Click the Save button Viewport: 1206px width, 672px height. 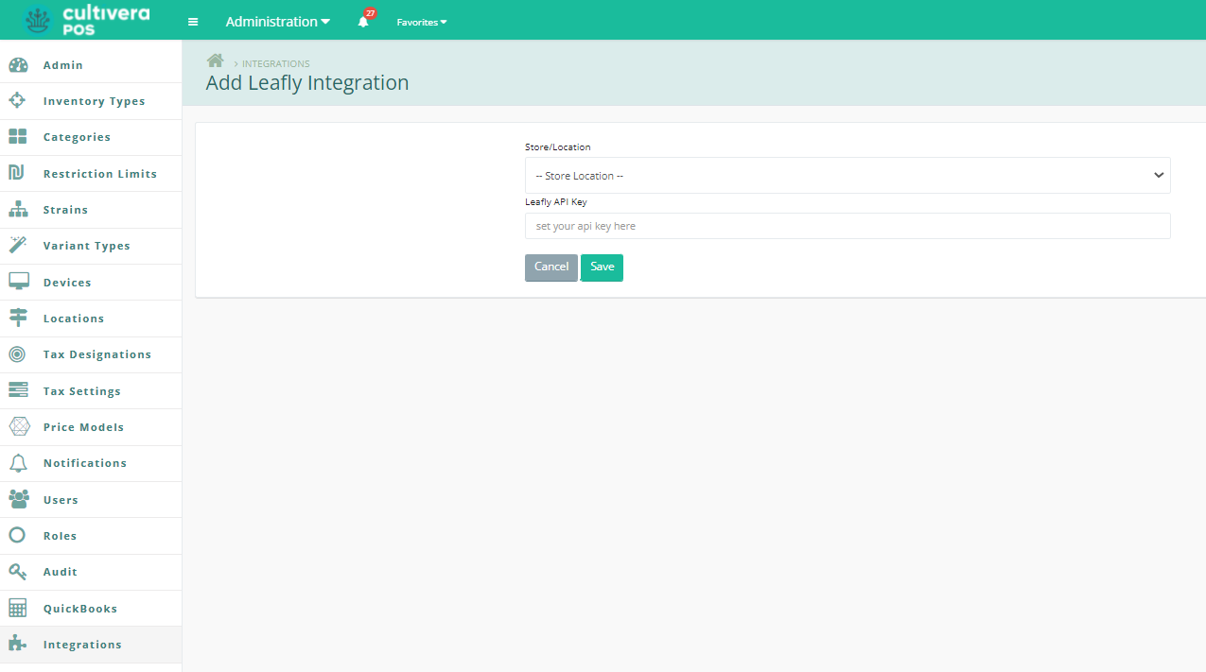603,267
